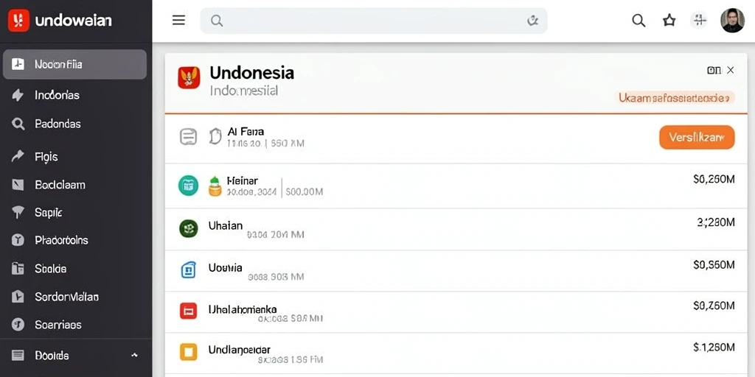Click the 3,280M amount in Uhaian row

pos(715,222)
